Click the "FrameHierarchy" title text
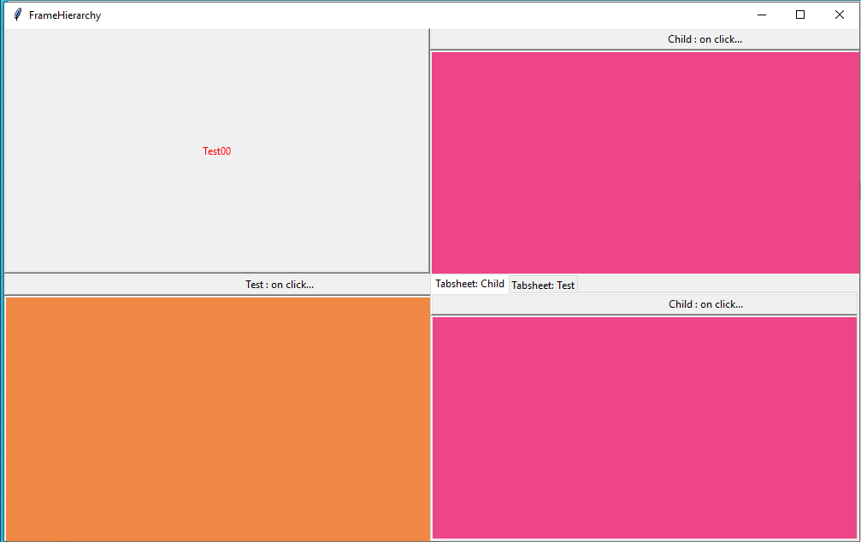Screen dimensions: 861x542 65,15
